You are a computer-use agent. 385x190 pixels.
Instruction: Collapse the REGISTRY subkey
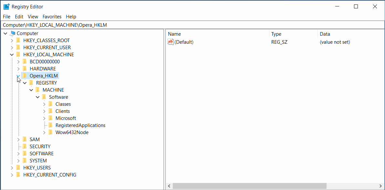[x=25, y=83]
